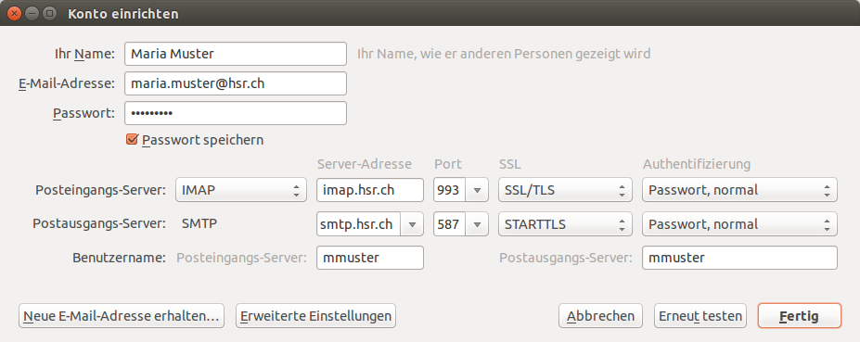Click the outgoing port field showing 587
The height and width of the screenshot is (342, 860).
[x=450, y=224]
